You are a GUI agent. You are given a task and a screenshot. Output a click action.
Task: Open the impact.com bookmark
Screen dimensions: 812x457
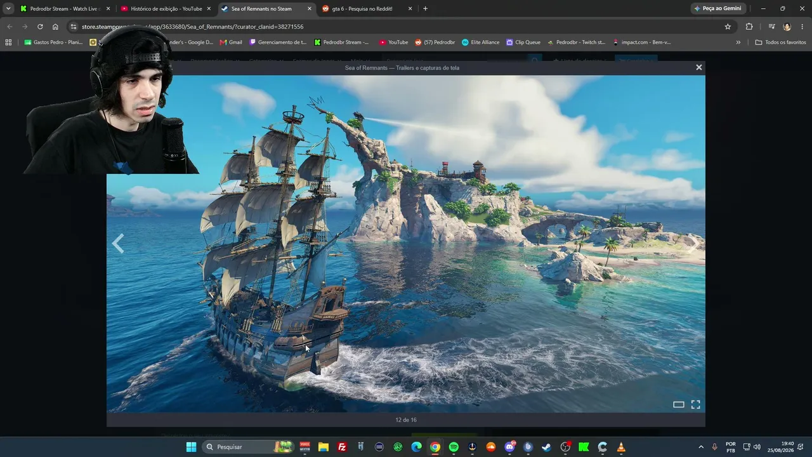point(641,43)
